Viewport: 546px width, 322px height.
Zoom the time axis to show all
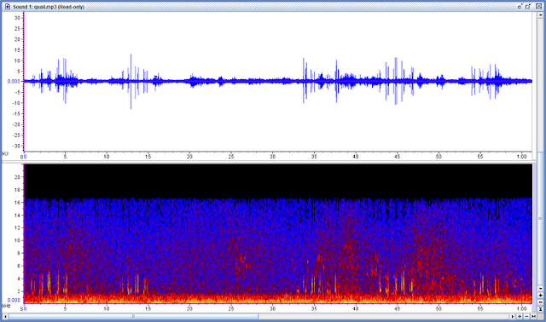coord(533,316)
